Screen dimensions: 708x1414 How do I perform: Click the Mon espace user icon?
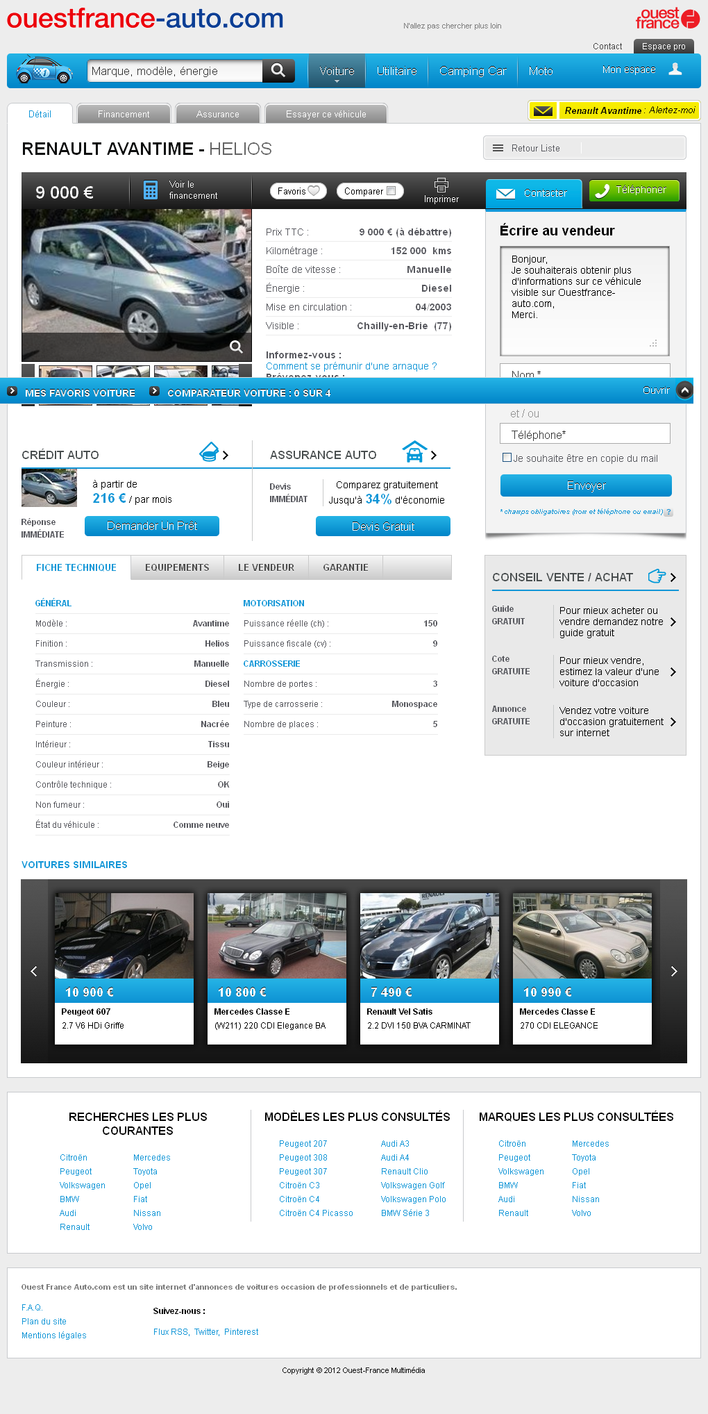(675, 69)
